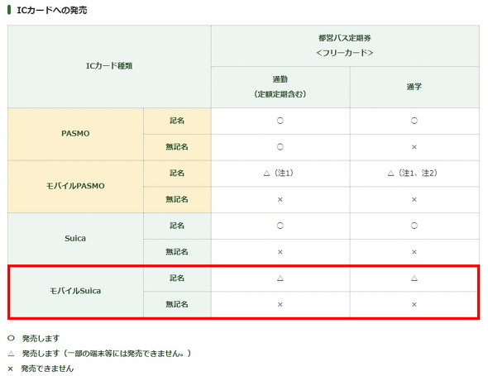Select the "モバイルSuica" row label cell
The width and height of the screenshot is (488, 376).
click(x=75, y=291)
